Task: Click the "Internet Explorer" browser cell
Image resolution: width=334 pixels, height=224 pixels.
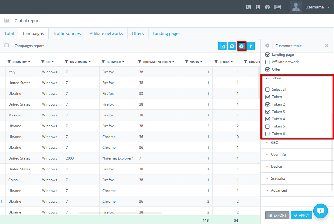Action: [118, 158]
